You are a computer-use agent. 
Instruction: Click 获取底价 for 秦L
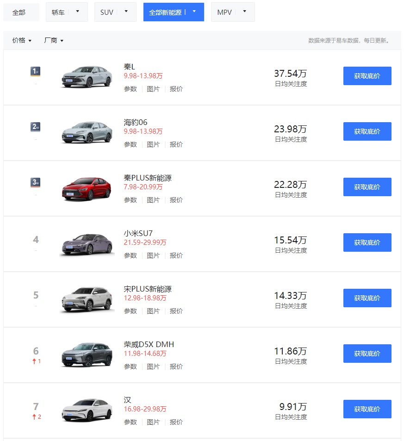367,76
